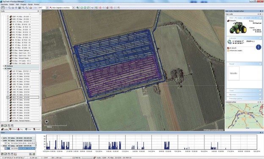Viewport: 264px width, 159px height.
Task: Click the overview minimap of Osijek
Action: click(244, 116)
